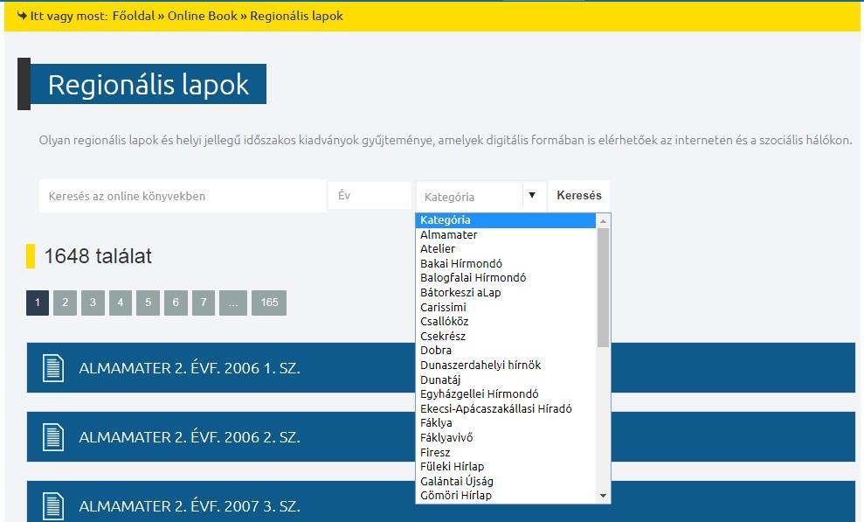Go to pagination page 2
The image size is (864, 522).
(x=65, y=303)
